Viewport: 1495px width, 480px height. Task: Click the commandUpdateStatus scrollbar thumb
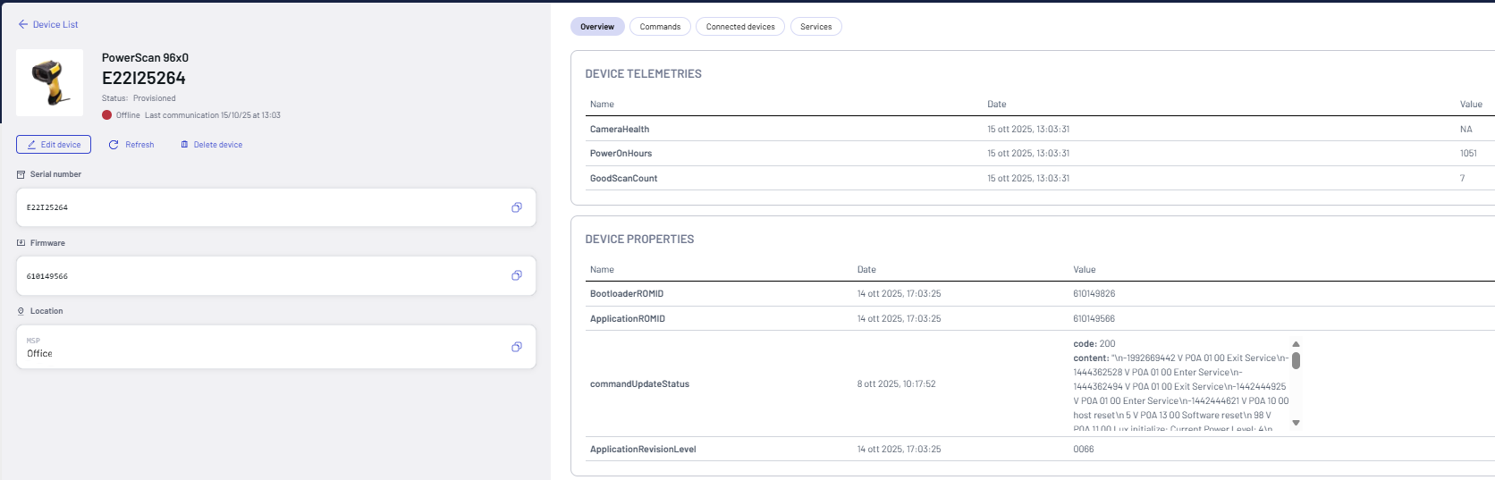[x=1296, y=360]
